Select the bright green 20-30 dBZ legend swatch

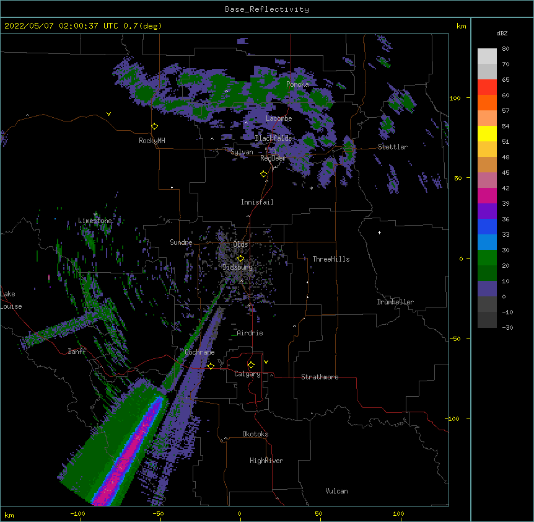(x=487, y=258)
